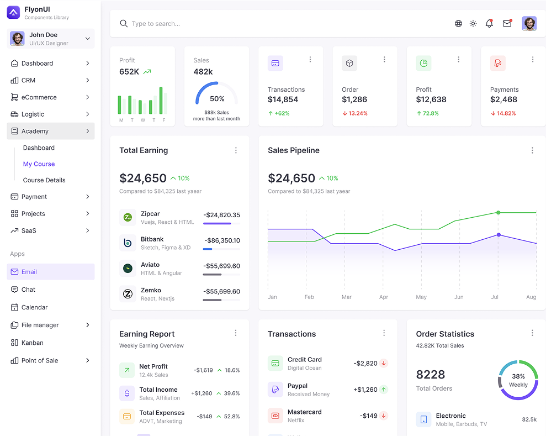Collapse the Academy sidebar menu
Image resolution: width=546 pixels, height=436 pixels.
coord(50,131)
